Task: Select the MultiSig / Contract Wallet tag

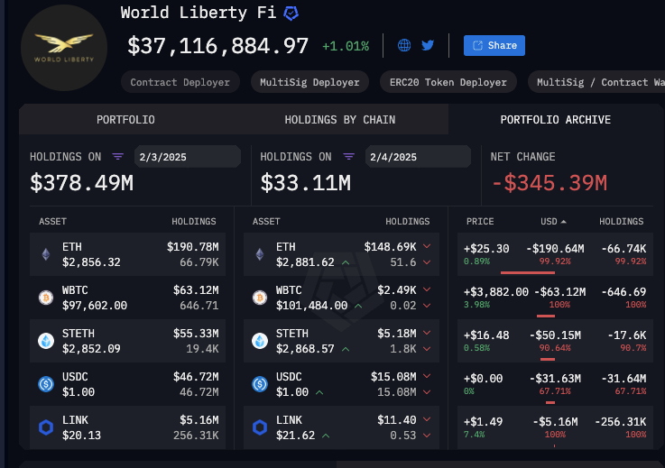Action: point(596,82)
